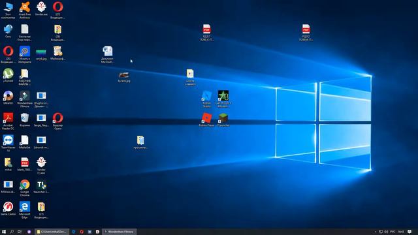Select the Беспалов Егор text document
The image size is (418, 235).
pos(25,33)
